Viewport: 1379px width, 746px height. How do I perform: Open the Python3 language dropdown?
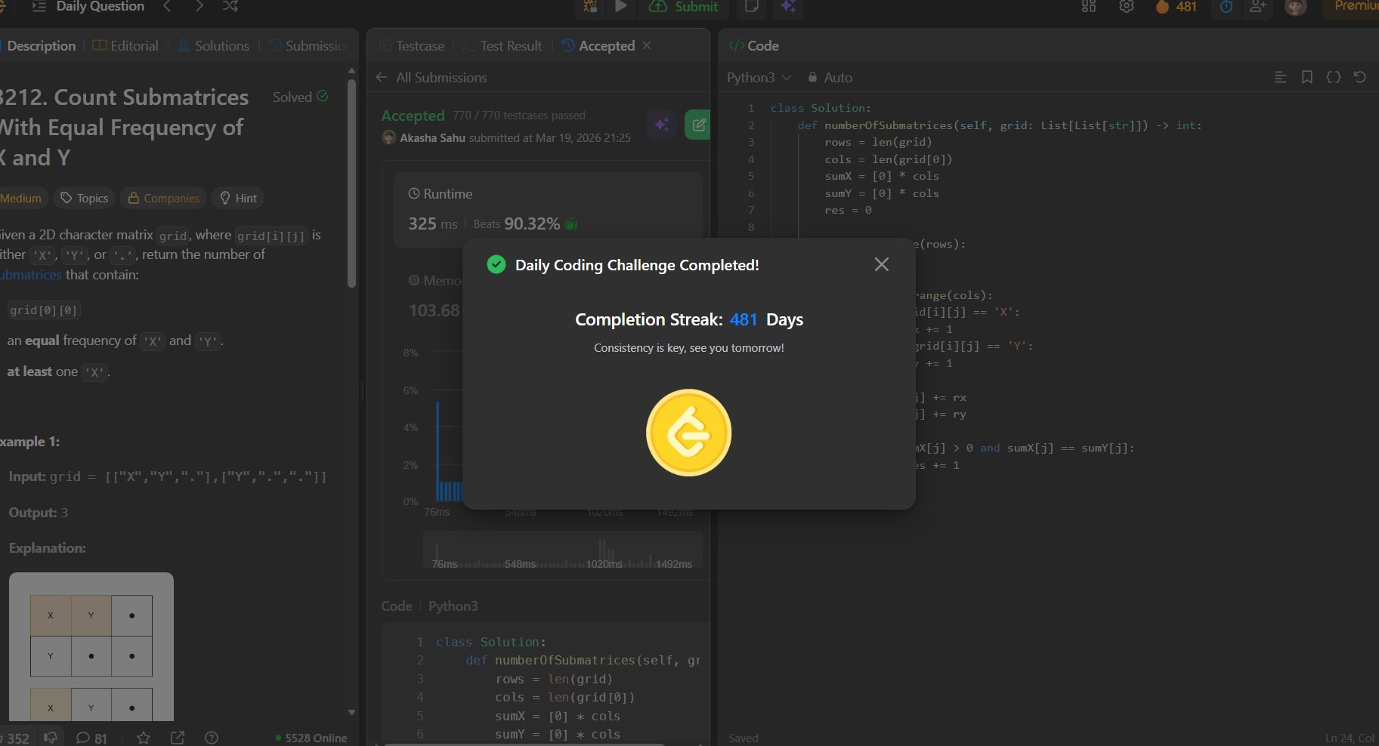[758, 77]
